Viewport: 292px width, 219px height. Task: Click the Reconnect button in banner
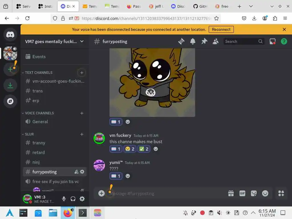(x=221, y=29)
